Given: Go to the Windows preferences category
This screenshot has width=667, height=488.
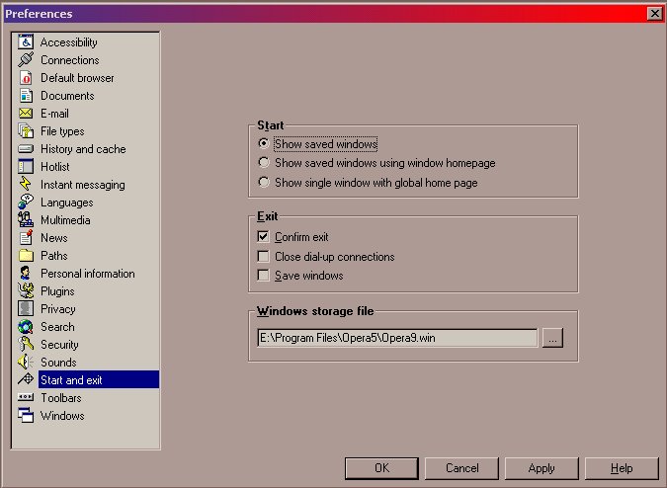Looking at the screenshot, I should [x=61, y=416].
